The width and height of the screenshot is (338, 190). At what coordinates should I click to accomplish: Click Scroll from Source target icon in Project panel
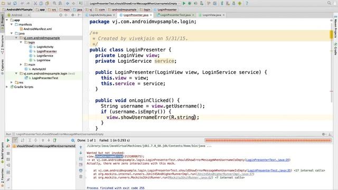61,15
